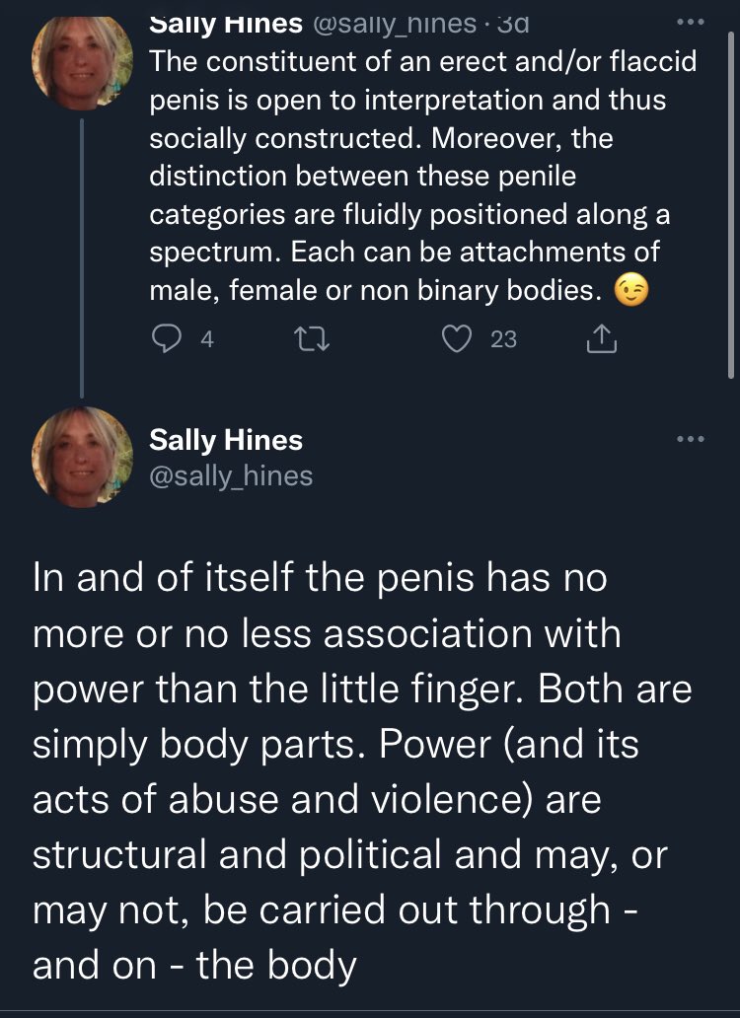Open the top tweet's profile avatar

pyautogui.click(x=82, y=59)
